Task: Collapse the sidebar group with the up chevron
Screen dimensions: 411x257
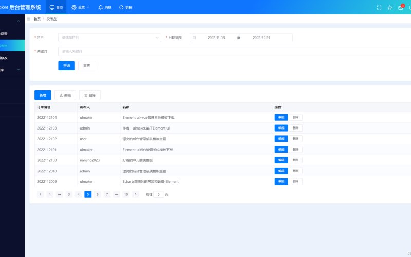Action: (x=18, y=21)
